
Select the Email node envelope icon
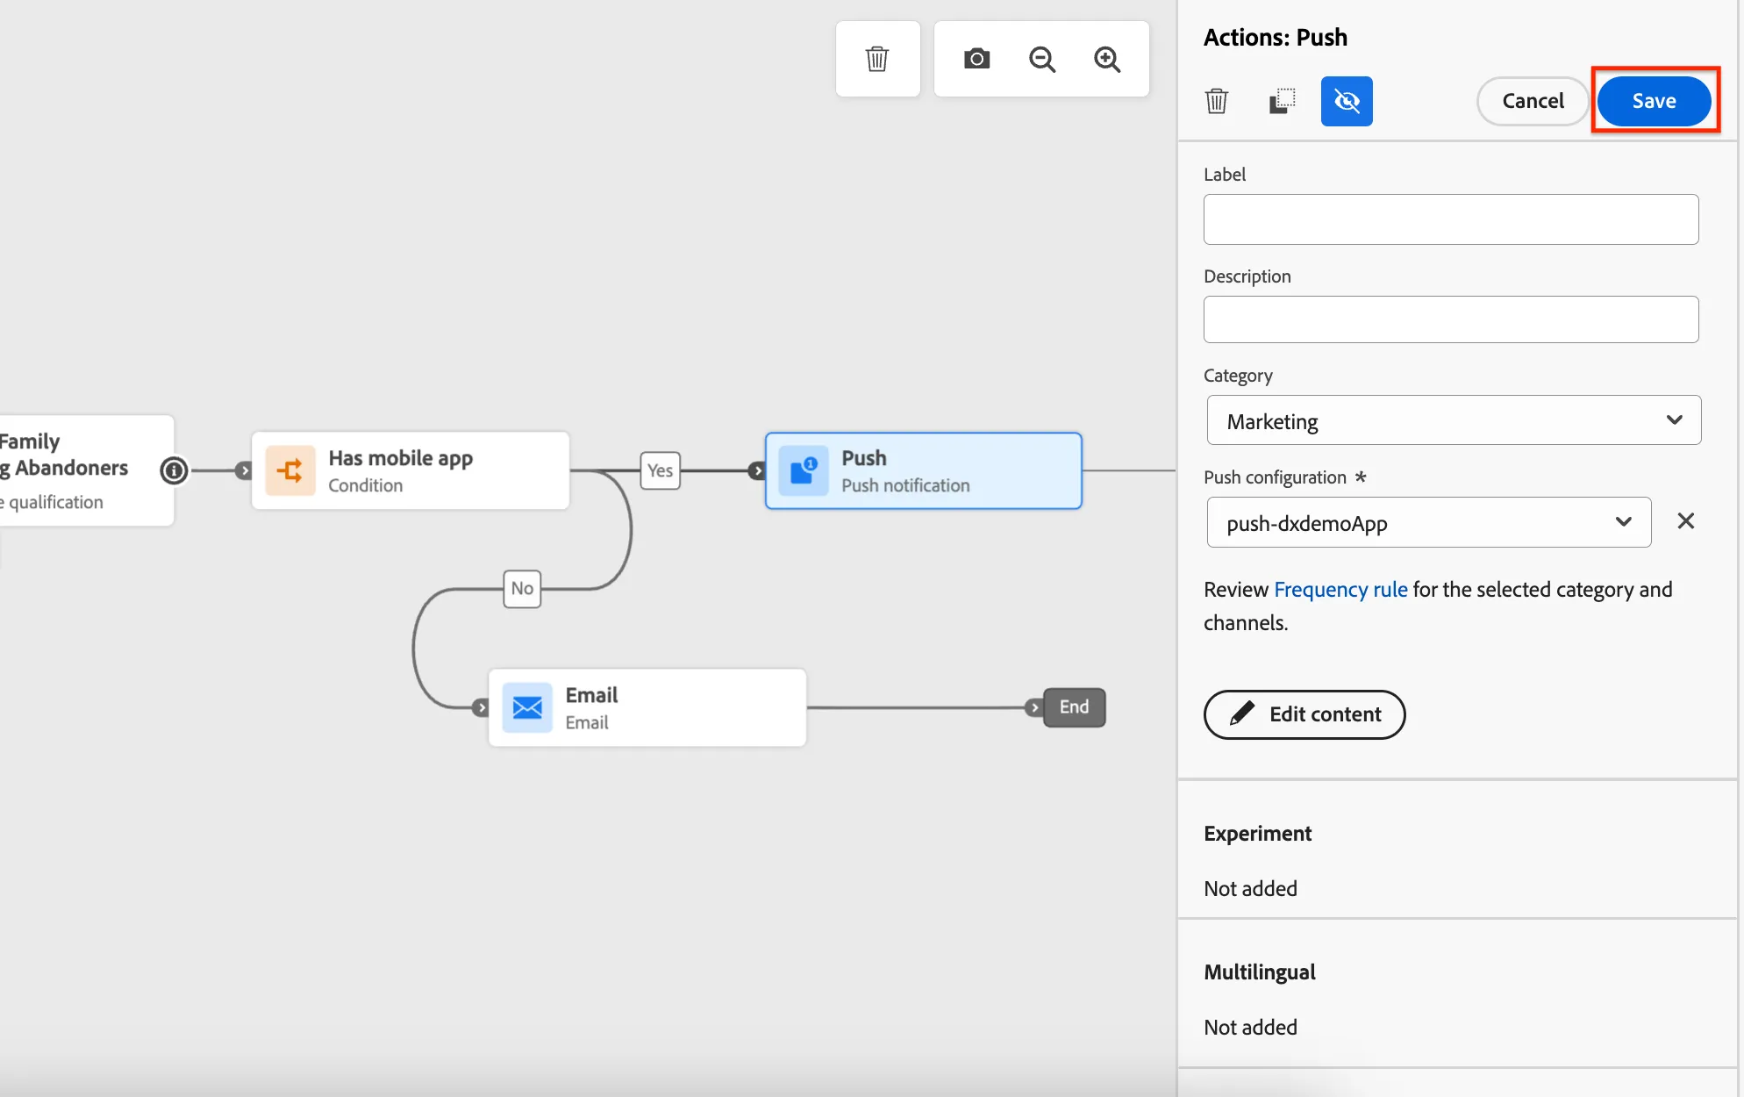tap(527, 707)
